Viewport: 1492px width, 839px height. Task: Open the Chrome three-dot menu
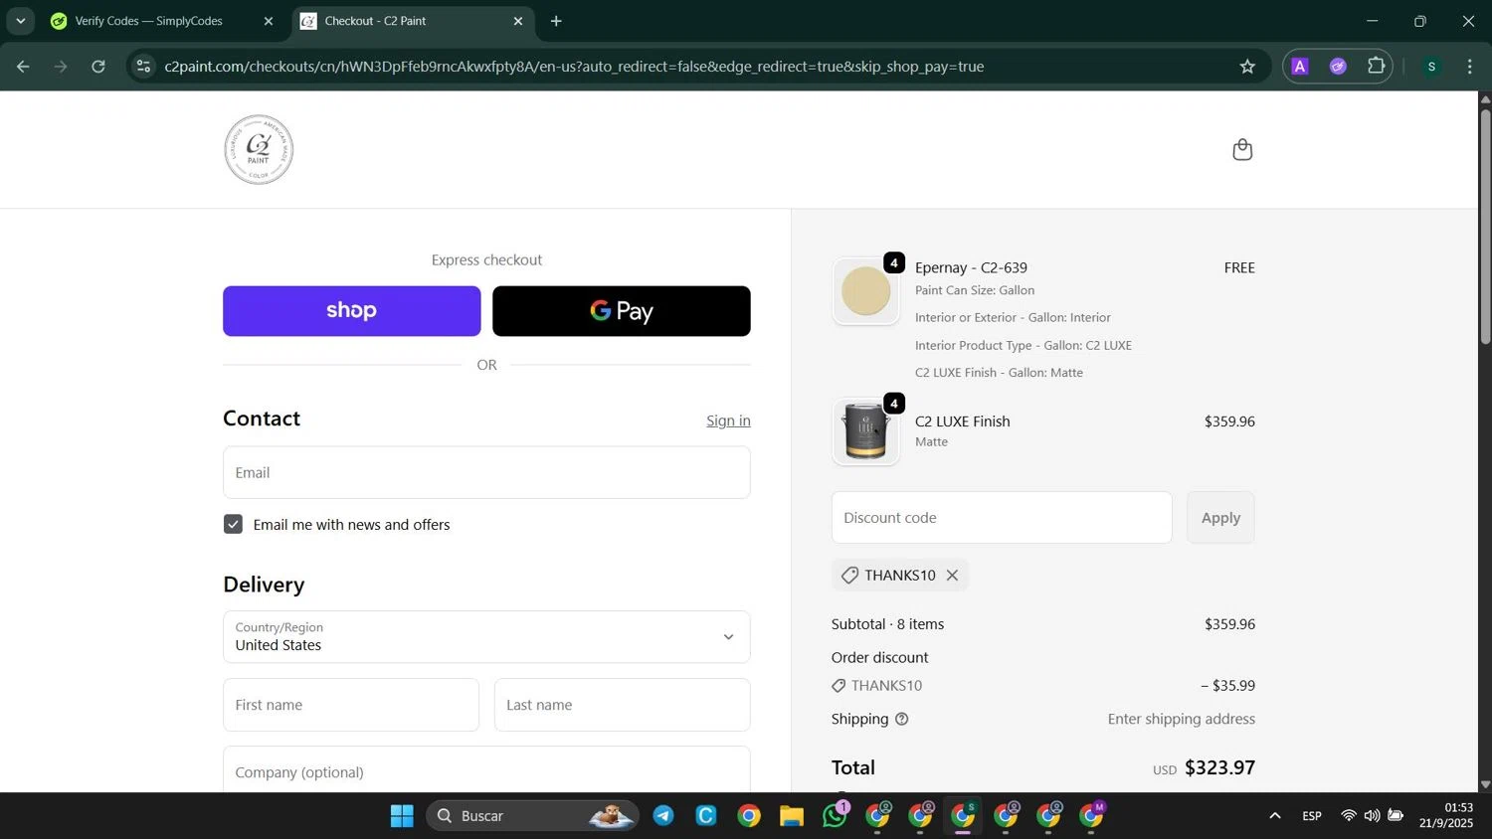point(1470,67)
